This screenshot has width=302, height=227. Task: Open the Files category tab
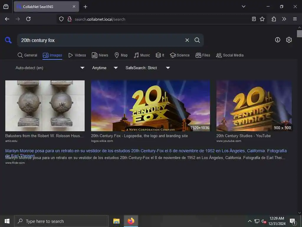point(203,55)
